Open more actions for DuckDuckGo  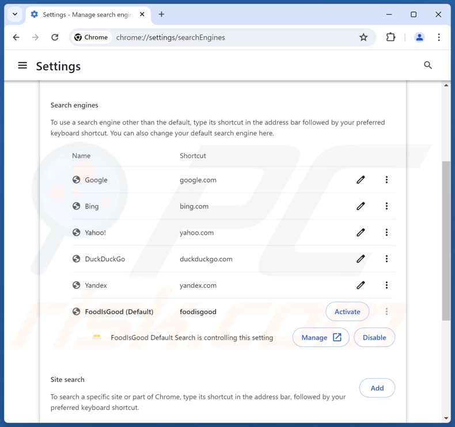pyautogui.click(x=386, y=259)
